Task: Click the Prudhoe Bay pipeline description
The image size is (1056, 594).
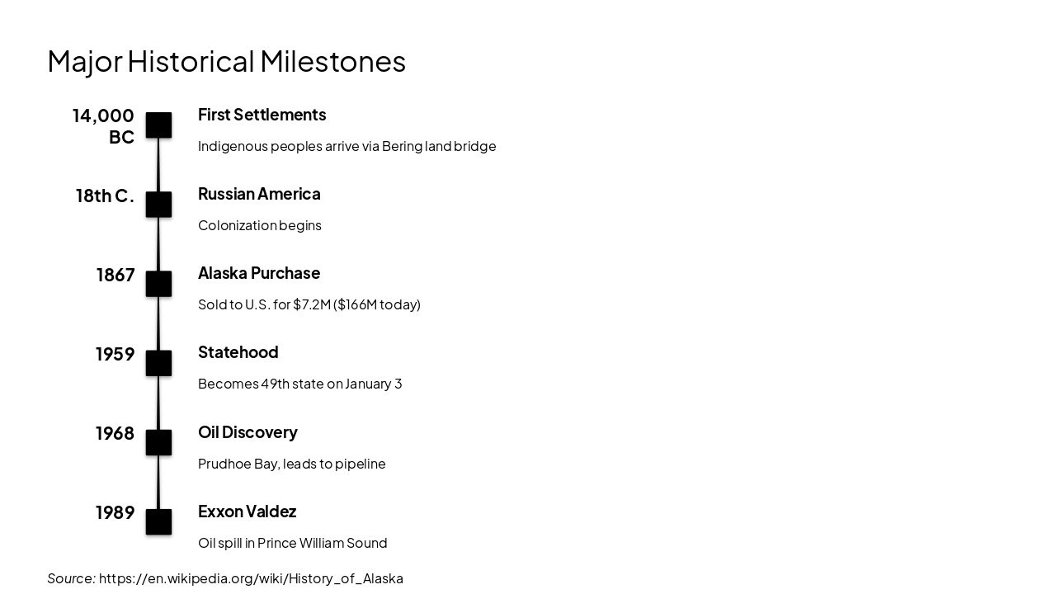Action: tap(291, 464)
